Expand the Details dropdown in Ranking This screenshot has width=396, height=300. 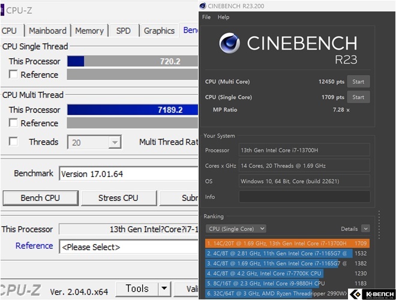click(365, 229)
